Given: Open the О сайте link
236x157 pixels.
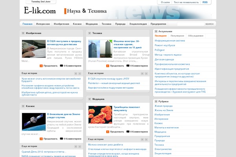Looking at the screenshot, I should 165,2.
